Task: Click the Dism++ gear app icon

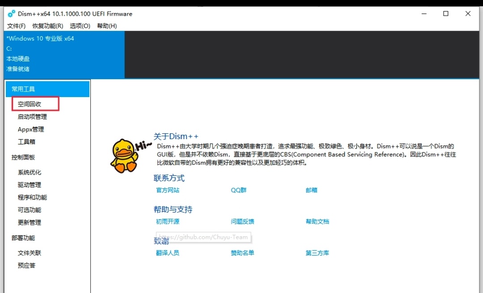Action: pos(11,13)
